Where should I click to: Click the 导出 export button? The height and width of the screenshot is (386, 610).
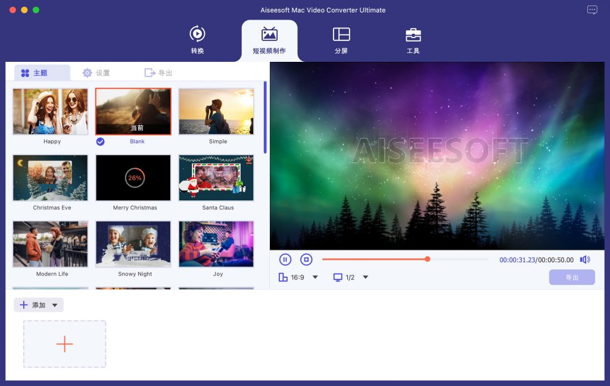[571, 277]
